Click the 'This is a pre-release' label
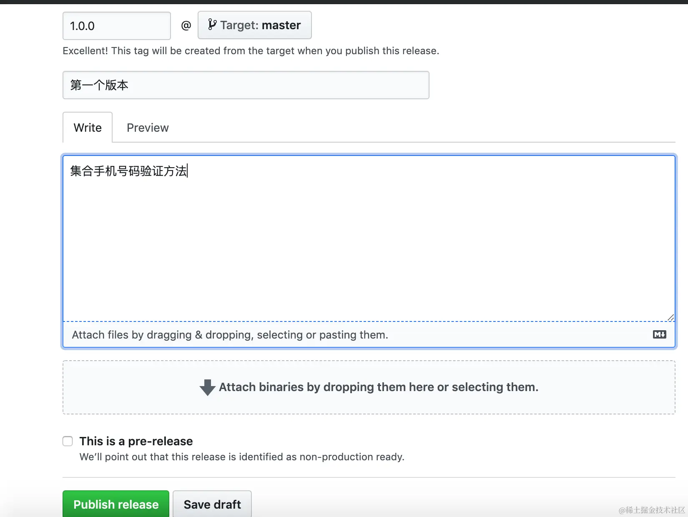This screenshot has height=517, width=688. pyautogui.click(x=136, y=441)
